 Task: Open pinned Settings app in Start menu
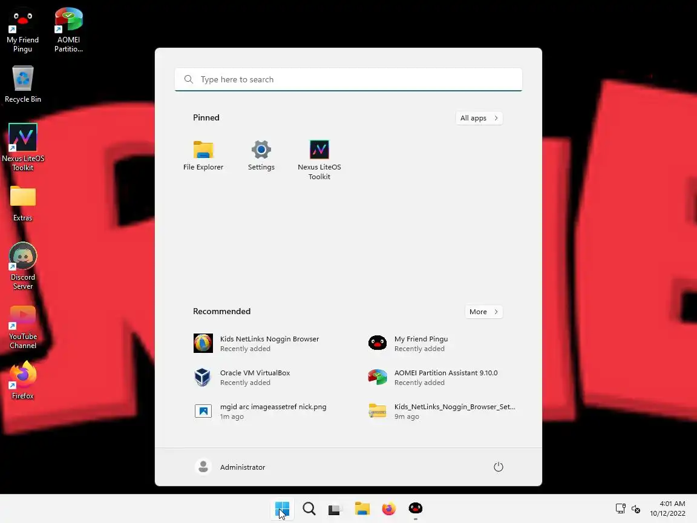pyautogui.click(x=261, y=156)
